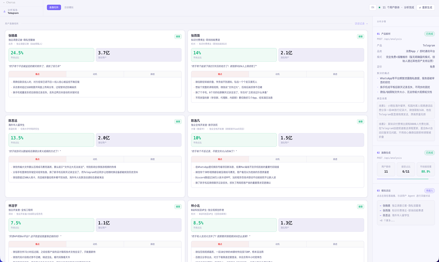Click the 场景1 typical scenario box
439x262 pixels.
click(x=406, y=110)
